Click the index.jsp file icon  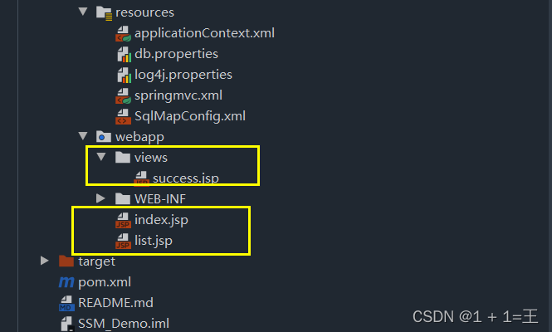123,221
